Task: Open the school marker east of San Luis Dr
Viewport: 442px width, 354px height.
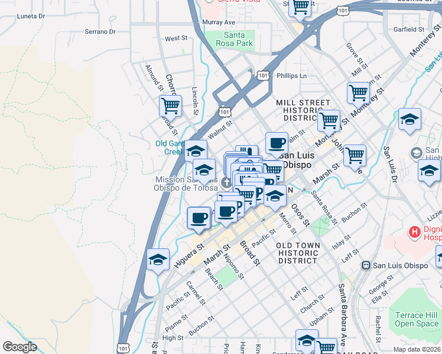Action: point(410,120)
